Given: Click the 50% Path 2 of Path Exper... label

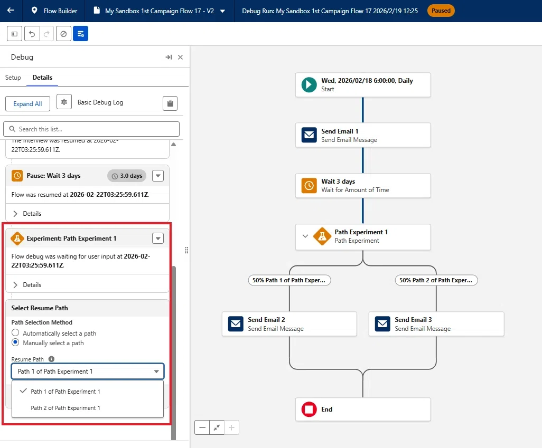Looking at the screenshot, I should pyautogui.click(x=436, y=280).
